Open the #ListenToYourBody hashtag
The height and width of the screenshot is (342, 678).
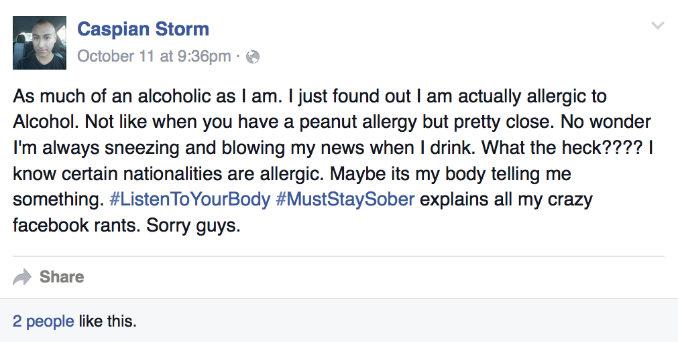[x=189, y=199]
